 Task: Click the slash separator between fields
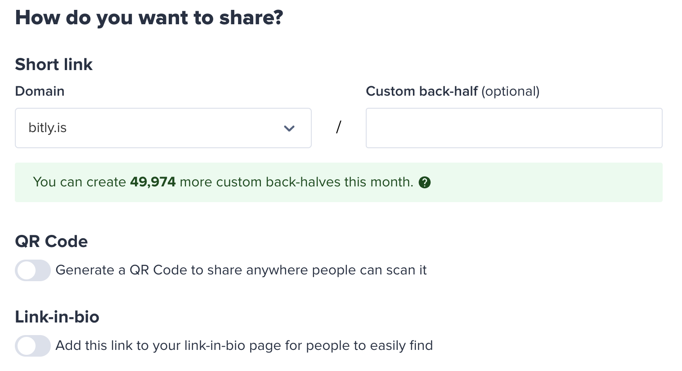pyautogui.click(x=338, y=128)
